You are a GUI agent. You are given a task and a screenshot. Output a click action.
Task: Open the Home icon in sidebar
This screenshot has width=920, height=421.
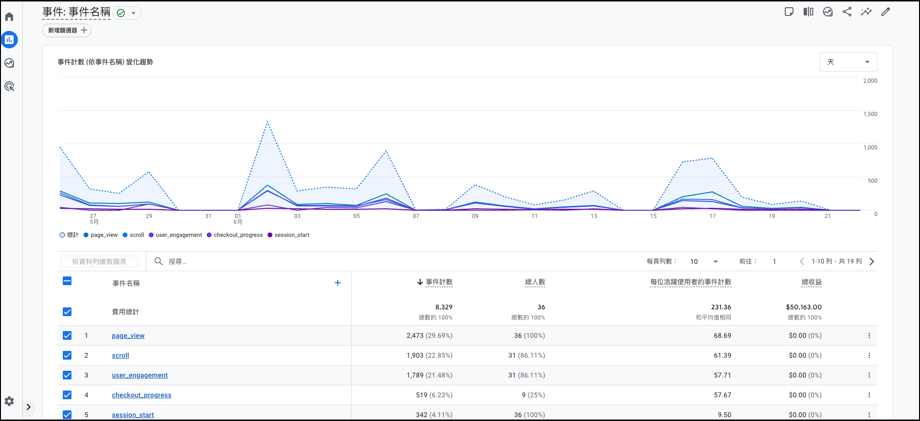click(9, 16)
